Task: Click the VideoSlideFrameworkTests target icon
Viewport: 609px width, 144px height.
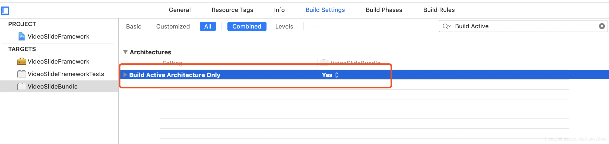Action: point(22,74)
